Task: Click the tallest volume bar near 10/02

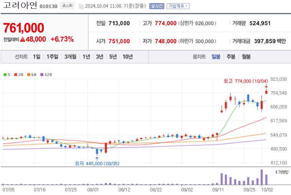Action: [x=262, y=177]
